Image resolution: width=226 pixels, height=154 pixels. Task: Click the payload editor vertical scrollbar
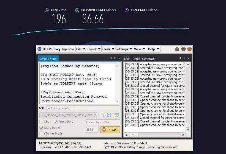(x=117, y=84)
